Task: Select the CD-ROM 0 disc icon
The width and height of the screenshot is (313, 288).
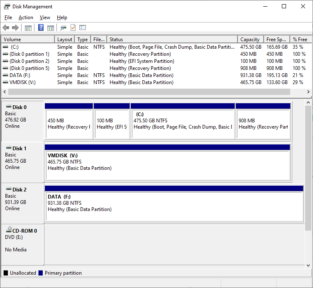Action: click(x=9, y=230)
